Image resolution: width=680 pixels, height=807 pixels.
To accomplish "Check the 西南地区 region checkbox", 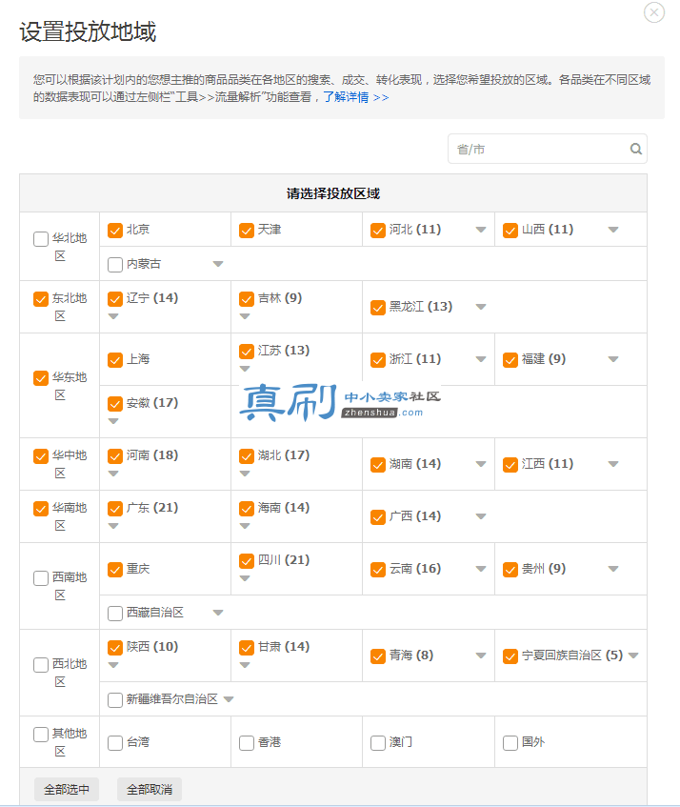I will (41, 578).
